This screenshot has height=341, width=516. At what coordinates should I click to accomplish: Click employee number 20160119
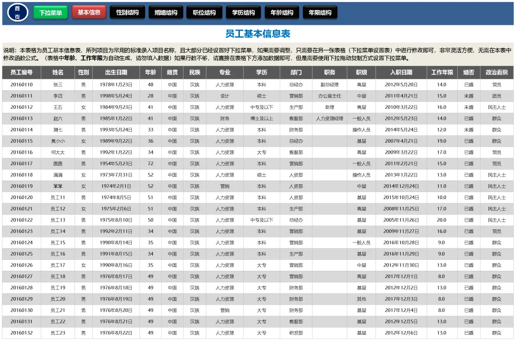tap(21, 186)
